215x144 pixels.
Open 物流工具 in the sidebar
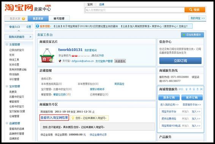coord(14,60)
